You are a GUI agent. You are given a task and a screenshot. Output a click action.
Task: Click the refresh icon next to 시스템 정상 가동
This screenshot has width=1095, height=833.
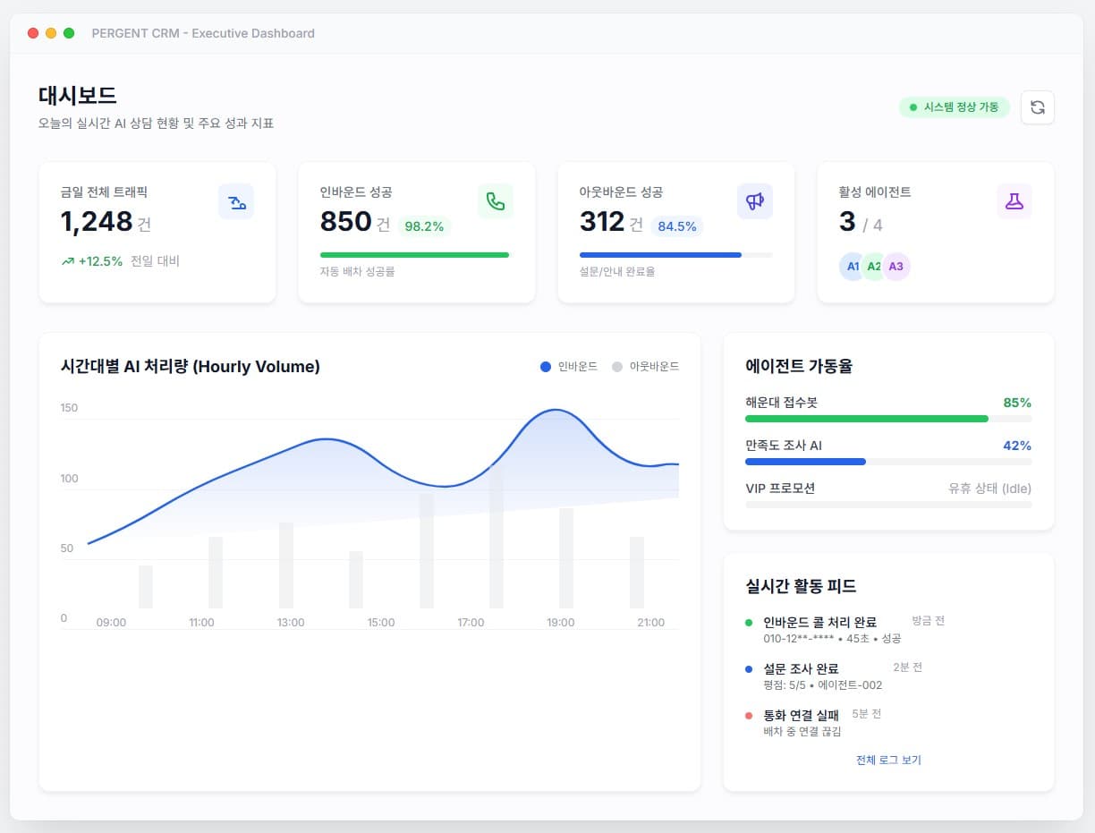(x=1038, y=107)
